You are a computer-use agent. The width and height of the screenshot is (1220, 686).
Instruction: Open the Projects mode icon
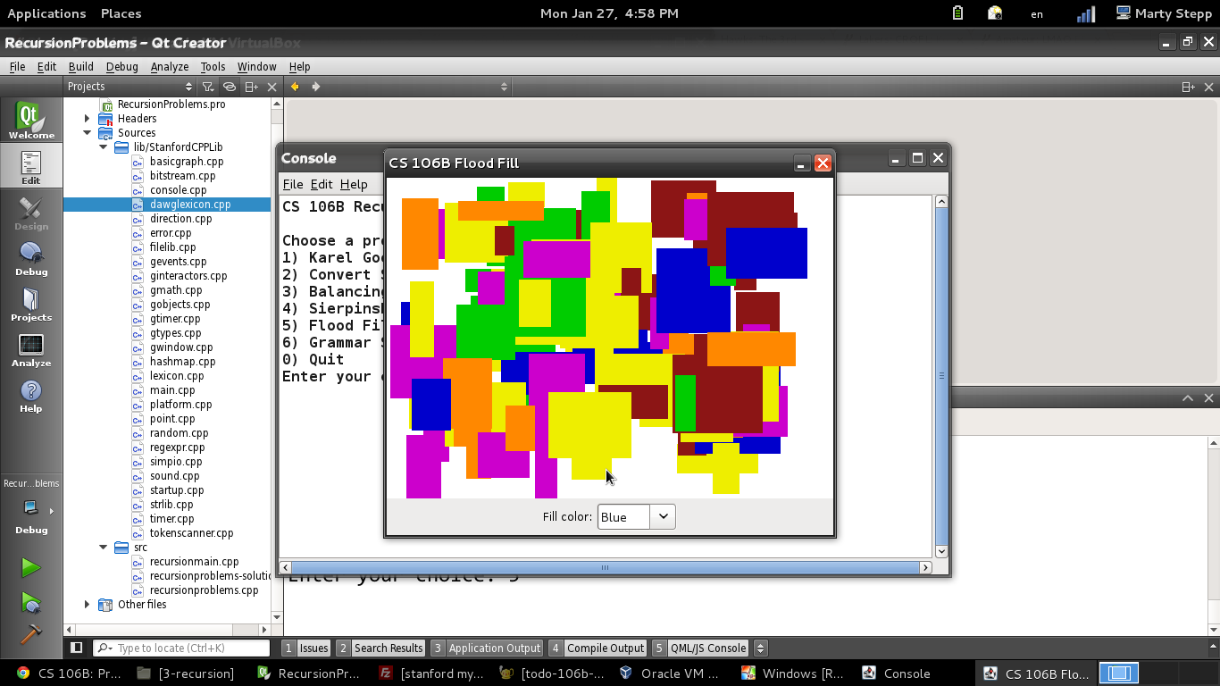[x=31, y=305]
